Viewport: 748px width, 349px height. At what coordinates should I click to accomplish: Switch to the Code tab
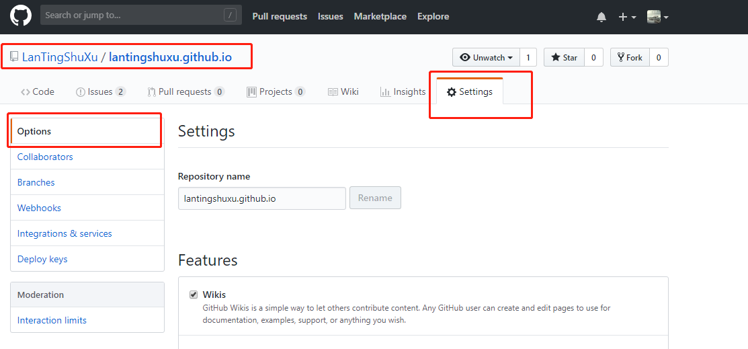[x=37, y=91]
